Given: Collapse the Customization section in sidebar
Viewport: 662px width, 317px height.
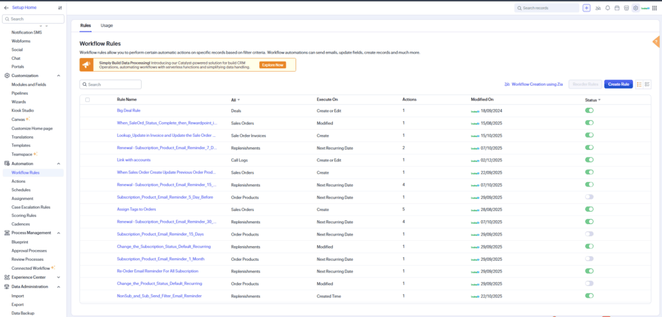Looking at the screenshot, I should pos(58,76).
